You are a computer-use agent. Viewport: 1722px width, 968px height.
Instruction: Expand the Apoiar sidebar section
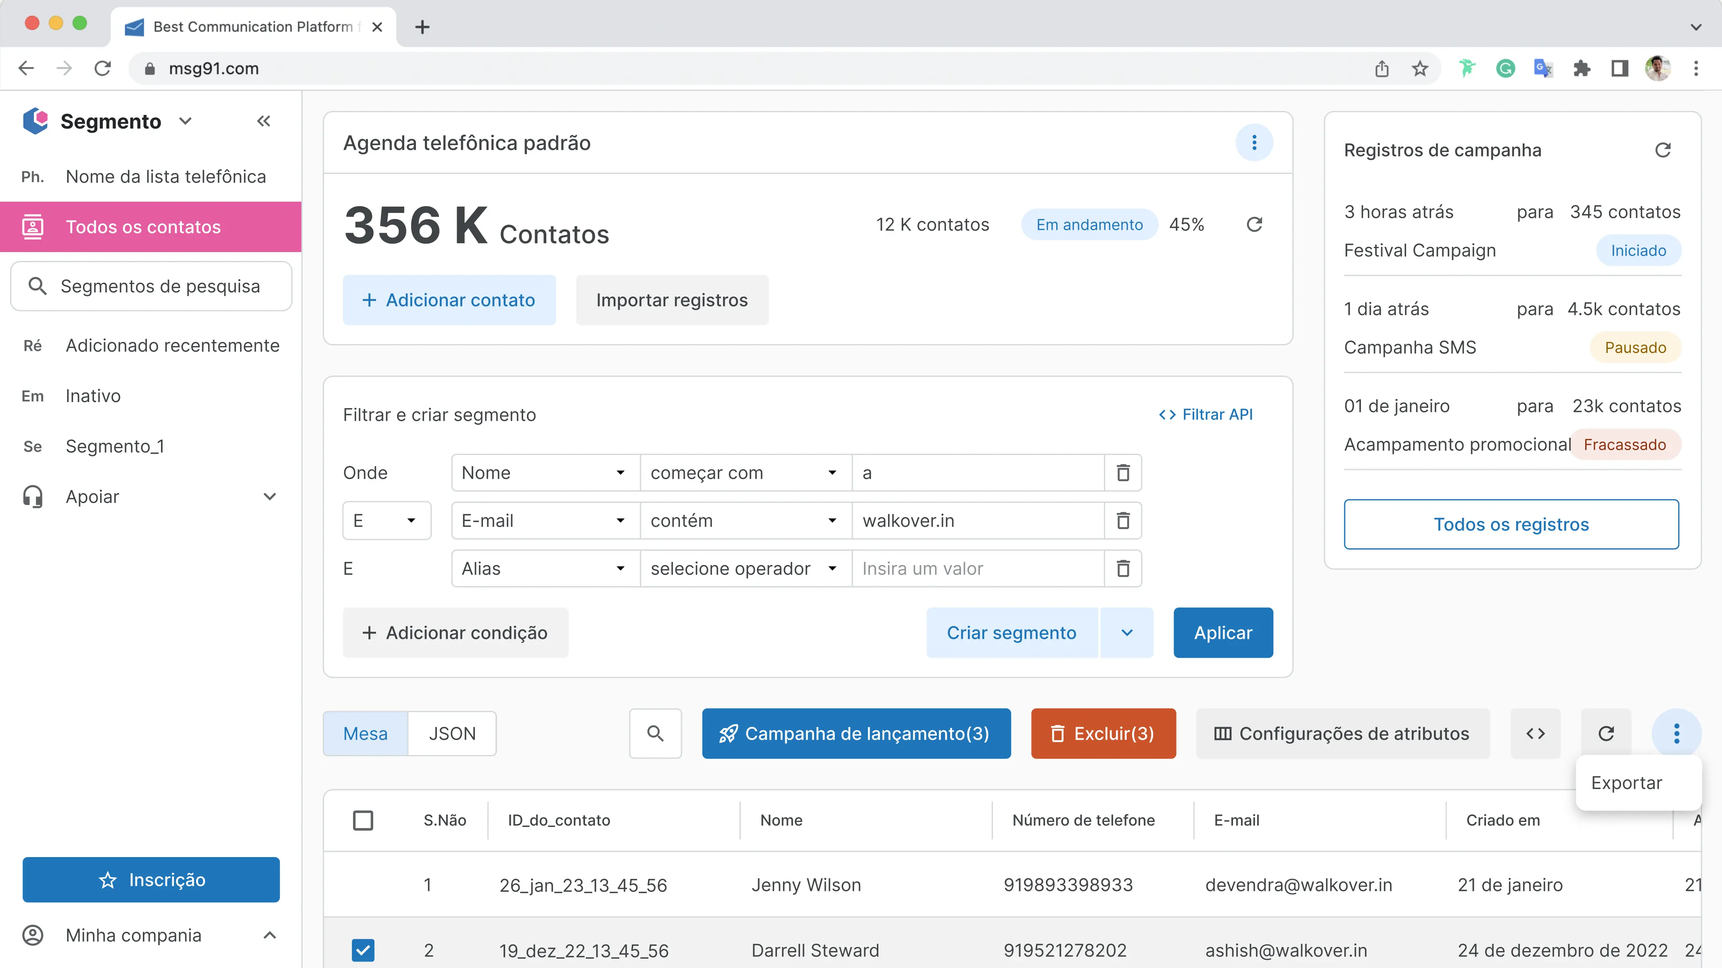[x=270, y=497]
